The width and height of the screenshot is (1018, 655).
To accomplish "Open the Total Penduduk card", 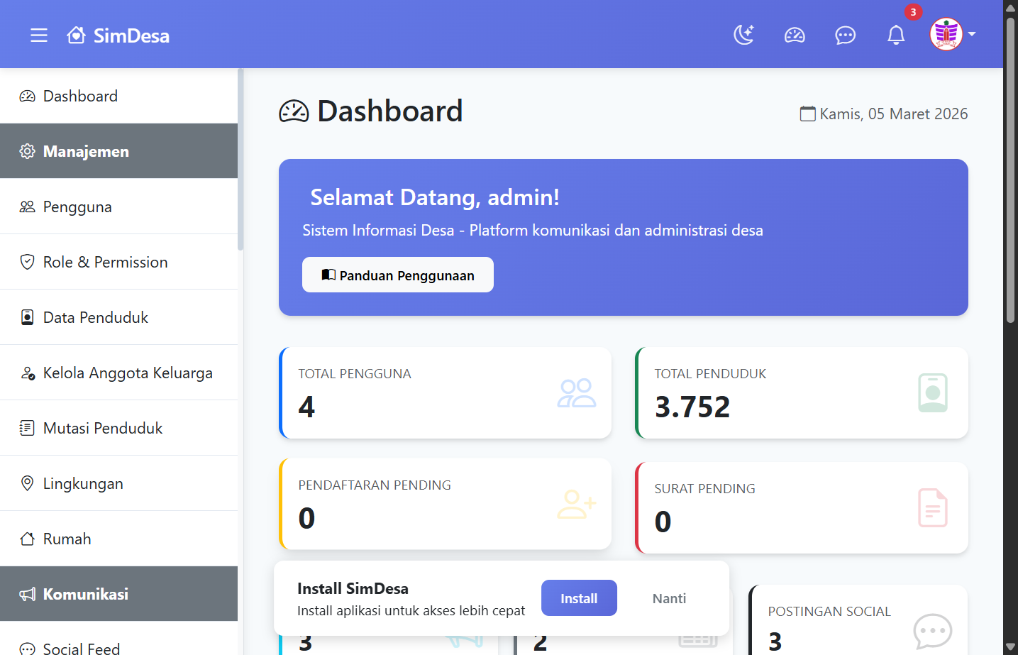I will tap(802, 392).
